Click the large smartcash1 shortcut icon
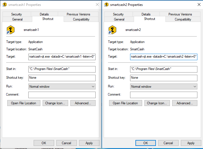The height and width of the screenshot is (149, 203). coord(10,30)
